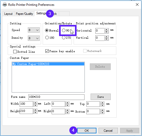142x136 pixels.
Task: Increase Vertical adjustment with up arrow
Action: [x=106, y=37]
